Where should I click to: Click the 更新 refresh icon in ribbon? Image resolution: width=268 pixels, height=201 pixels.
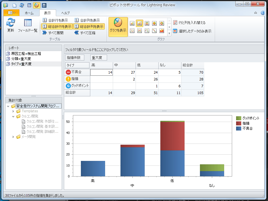[x=11, y=25]
